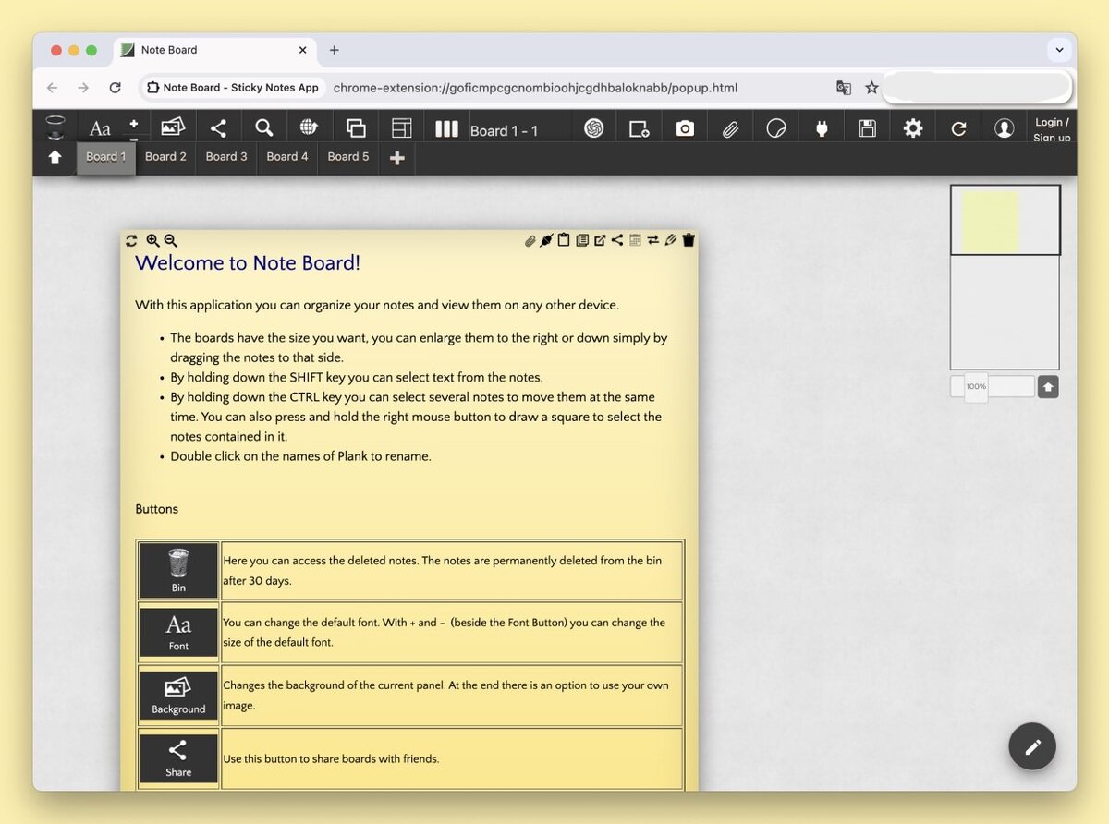The height and width of the screenshot is (824, 1109).
Task: Change the board Background image
Action: coord(173,127)
